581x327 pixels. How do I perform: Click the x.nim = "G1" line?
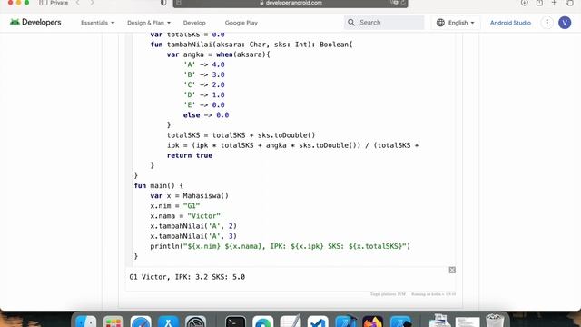tap(175, 206)
